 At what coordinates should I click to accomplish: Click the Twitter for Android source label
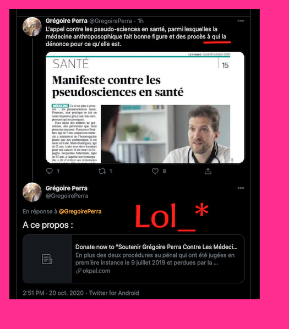point(114,293)
